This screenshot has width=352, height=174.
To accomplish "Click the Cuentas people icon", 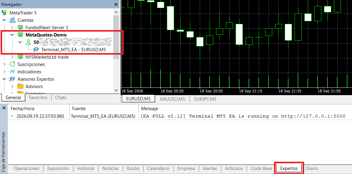I will pos(12,20).
